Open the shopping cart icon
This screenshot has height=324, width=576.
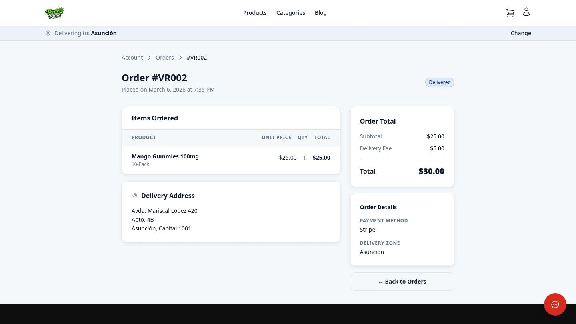pyautogui.click(x=510, y=12)
